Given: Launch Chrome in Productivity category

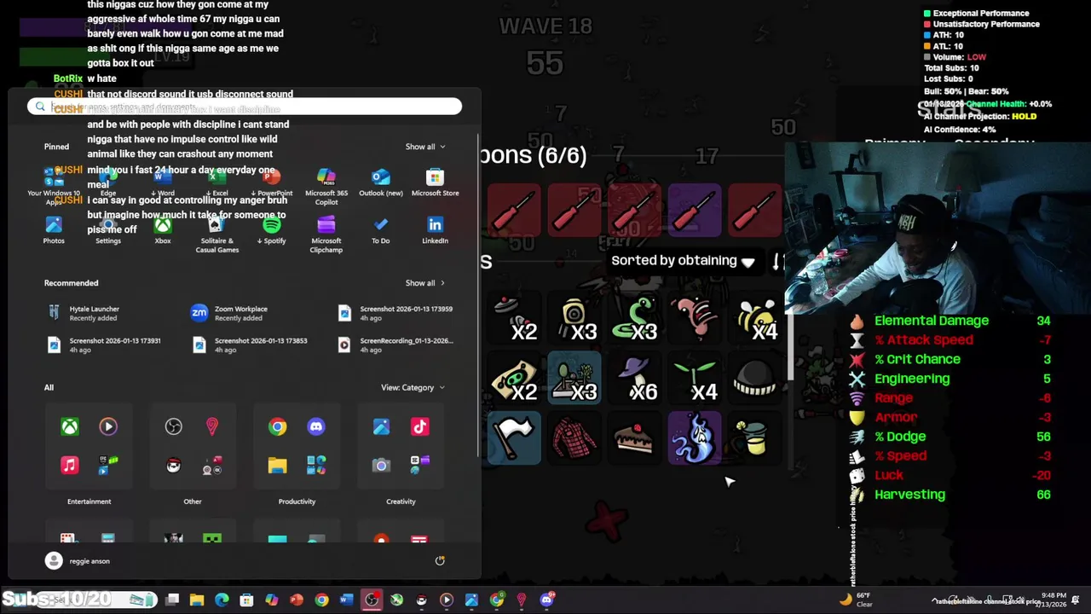Looking at the screenshot, I should [278, 426].
